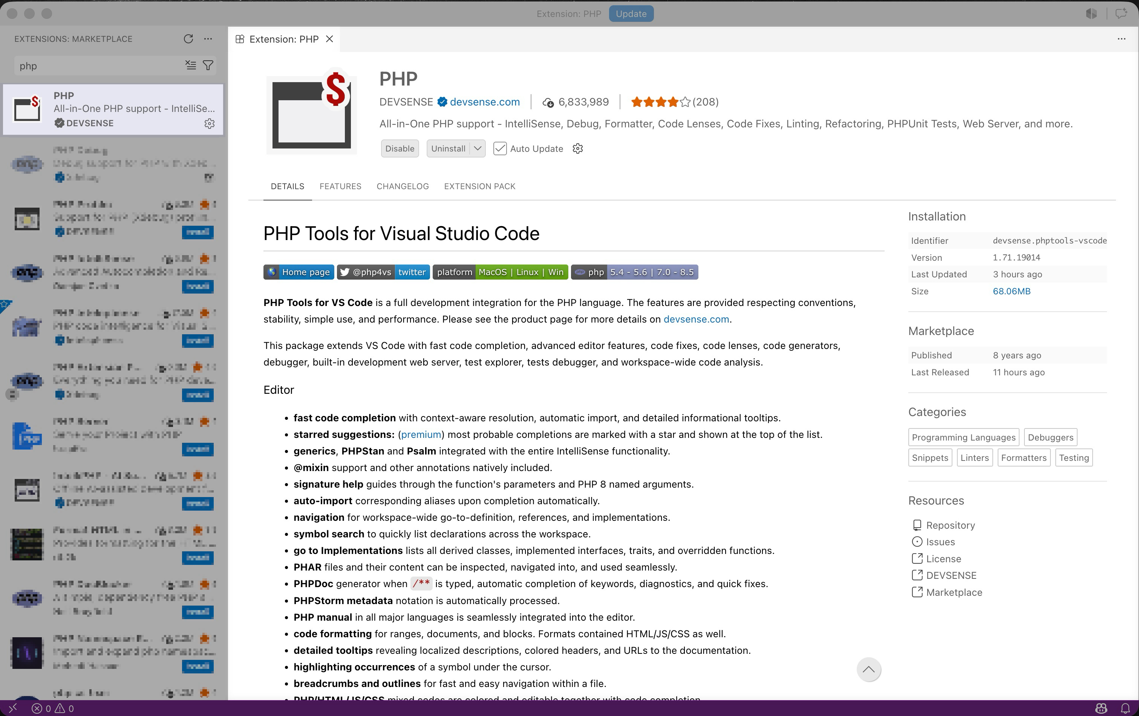The height and width of the screenshot is (716, 1139).
Task: Select the Testing category
Action: point(1074,458)
